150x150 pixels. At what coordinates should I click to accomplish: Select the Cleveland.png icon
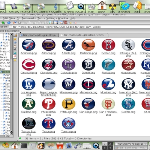pyautogui.click(x=49, y=64)
